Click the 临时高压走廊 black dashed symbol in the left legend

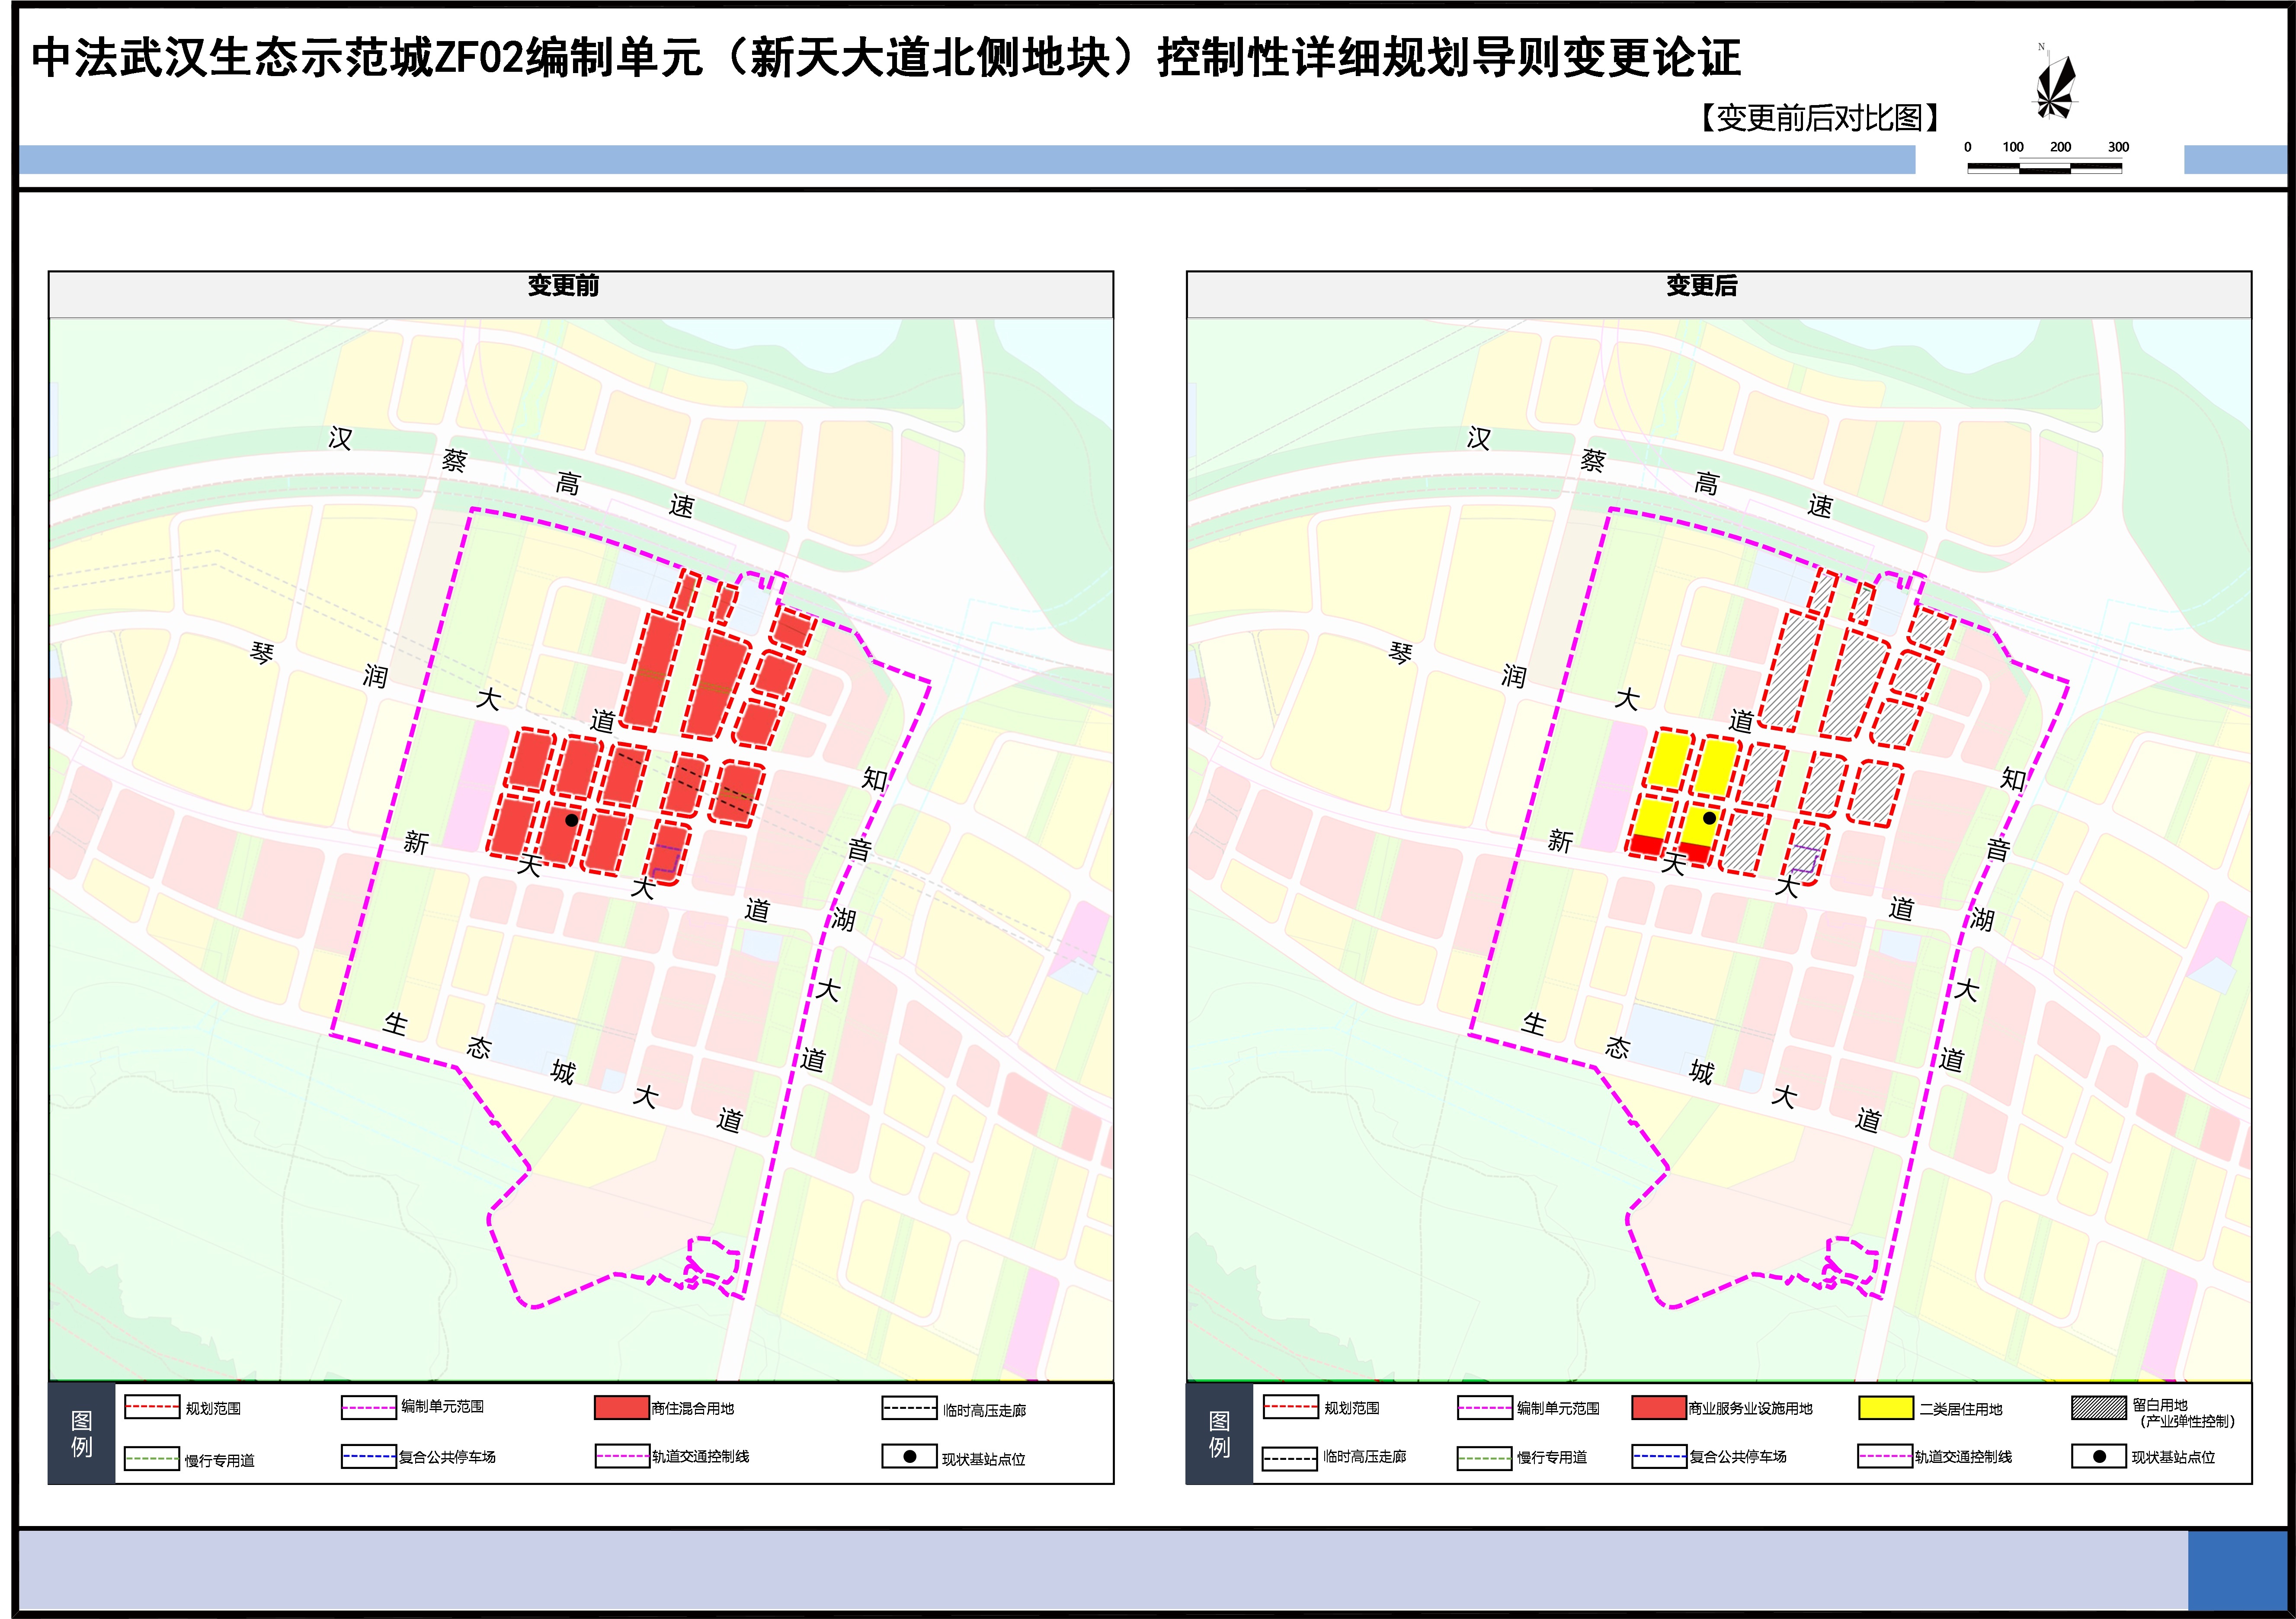pos(909,1408)
